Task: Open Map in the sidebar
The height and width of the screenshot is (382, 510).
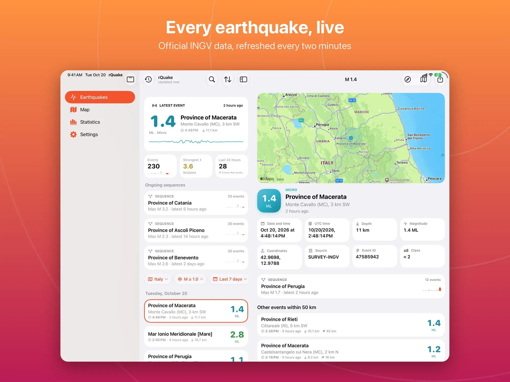Action: point(100,110)
